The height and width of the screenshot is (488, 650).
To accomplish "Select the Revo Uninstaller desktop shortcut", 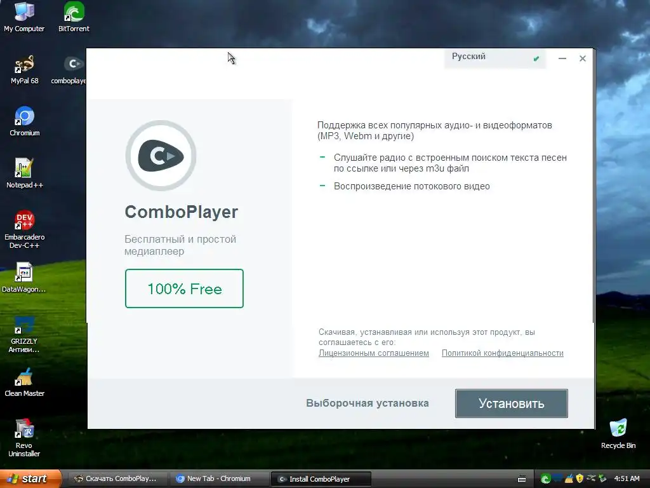I will pos(24,438).
